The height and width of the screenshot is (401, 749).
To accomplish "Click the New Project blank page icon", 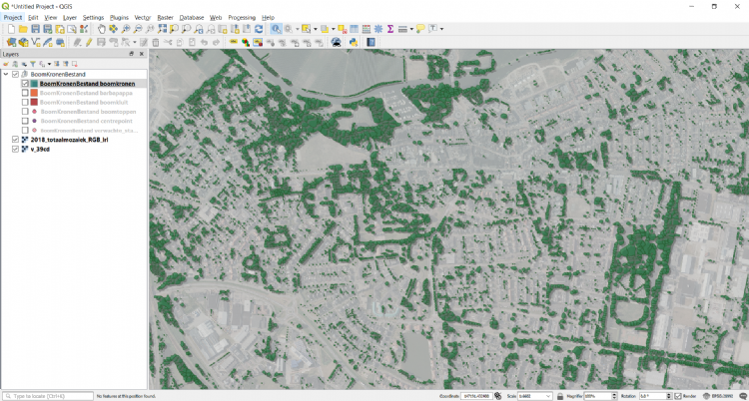I will point(10,29).
